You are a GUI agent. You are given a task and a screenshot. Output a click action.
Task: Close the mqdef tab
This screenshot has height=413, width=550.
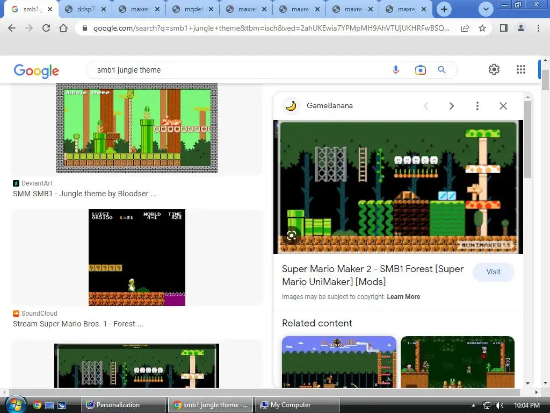[x=211, y=10]
